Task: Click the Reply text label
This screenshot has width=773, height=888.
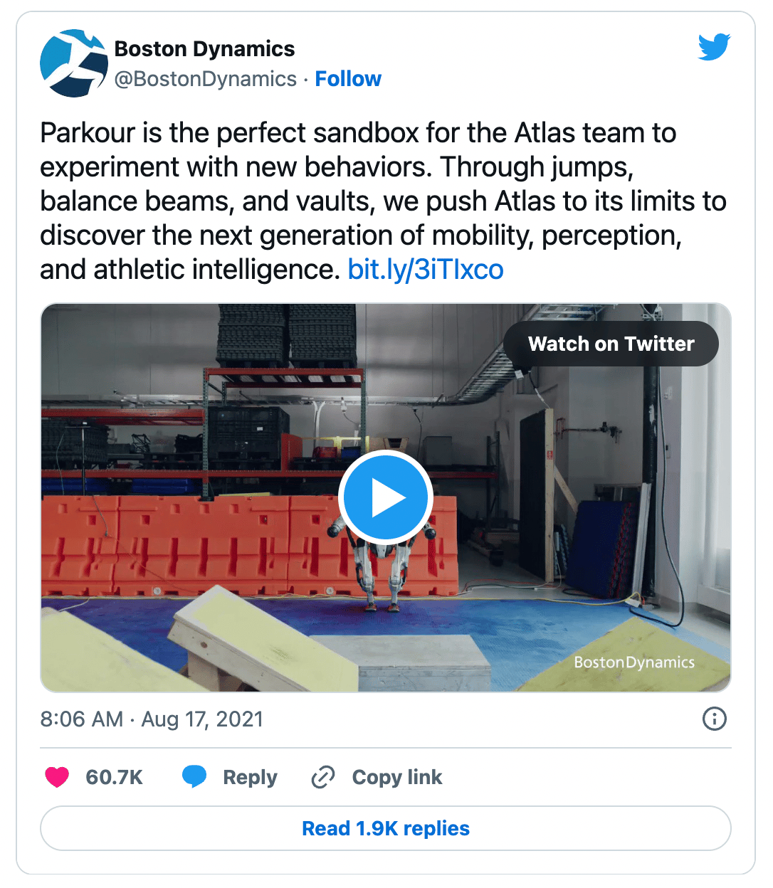Action: 250,778
